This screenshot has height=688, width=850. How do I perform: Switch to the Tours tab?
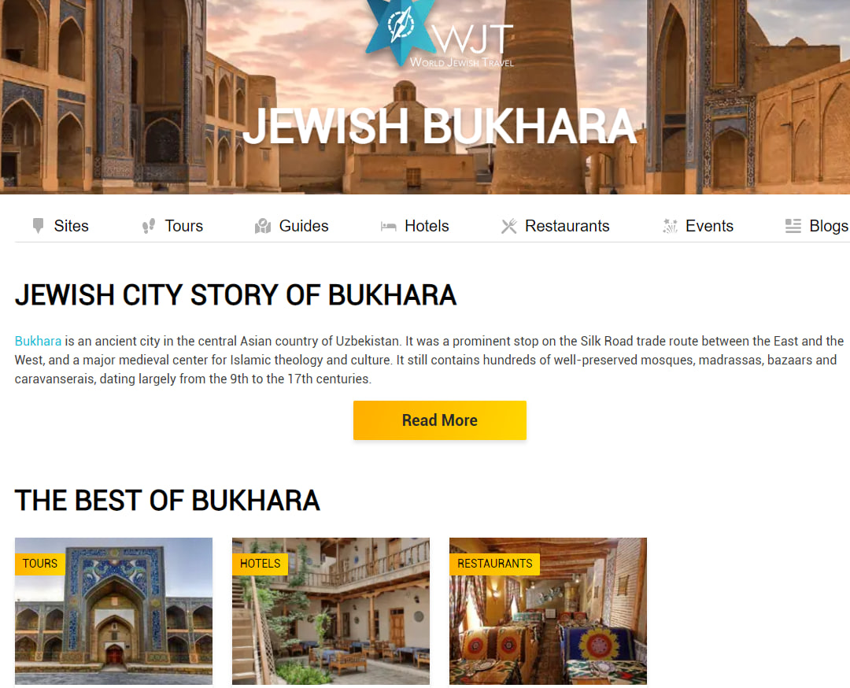[183, 226]
